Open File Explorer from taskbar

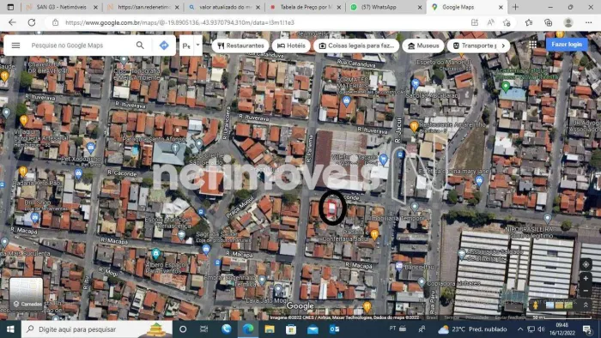(270, 329)
